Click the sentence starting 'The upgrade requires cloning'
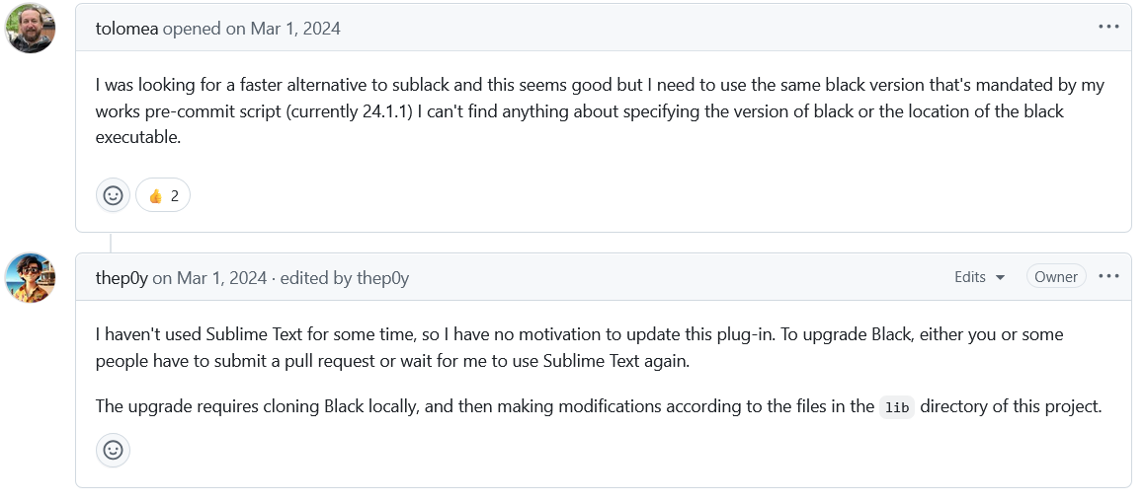This screenshot has width=1146, height=501. (x=598, y=407)
